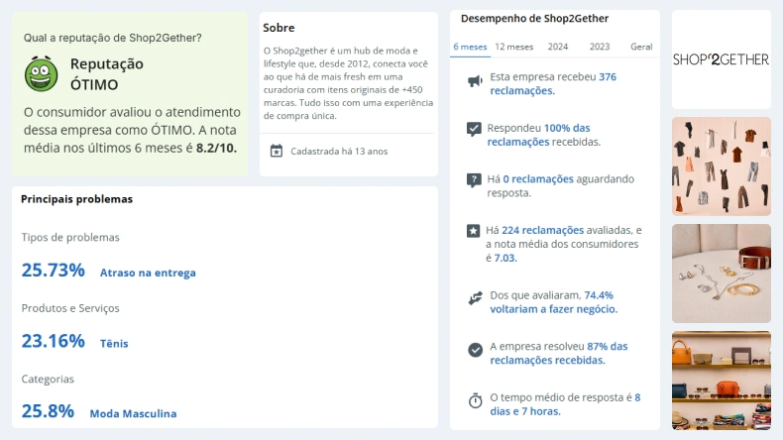Click the Cadastrada há 13 anos text
The image size is (783, 440).
(339, 152)
